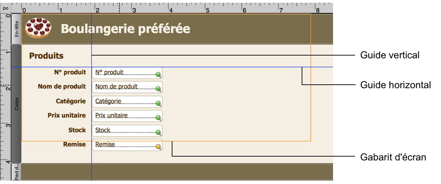Click the magnifier badge on Nom de produit field
Image resolution: width=441 pixels, height=184 pixels.
point(158,89)
